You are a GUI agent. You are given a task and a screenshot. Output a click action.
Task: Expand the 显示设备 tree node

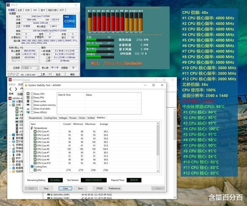(x=10, y=141)
